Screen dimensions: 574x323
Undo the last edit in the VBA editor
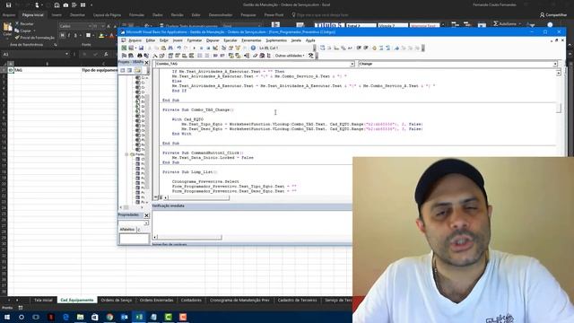[179, 48]
